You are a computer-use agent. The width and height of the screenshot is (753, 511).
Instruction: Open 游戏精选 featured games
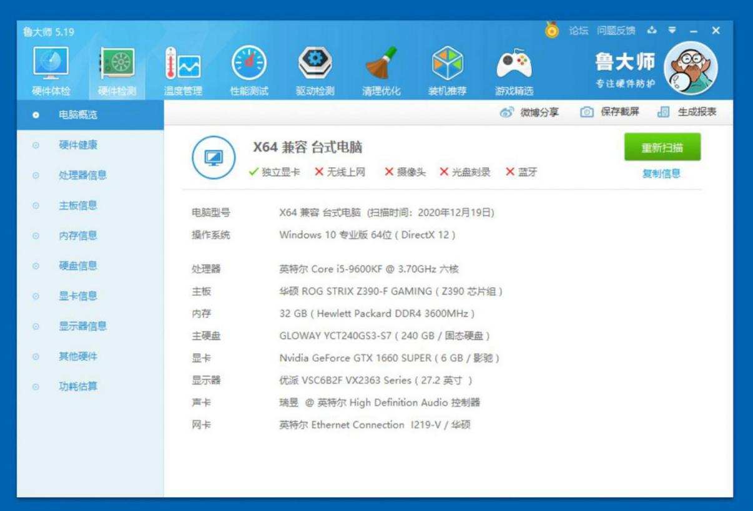[x=514, y=71]
